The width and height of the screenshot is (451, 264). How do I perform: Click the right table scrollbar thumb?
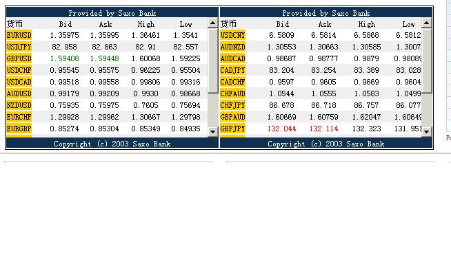click(x=426, y=60)
